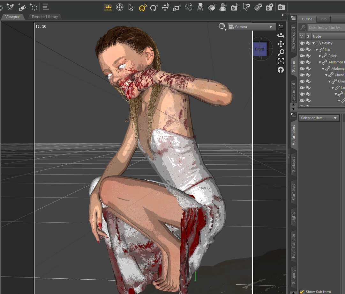Toggle selectability arrow for Hip
345x294 pixels.
[x=309, y=49]
